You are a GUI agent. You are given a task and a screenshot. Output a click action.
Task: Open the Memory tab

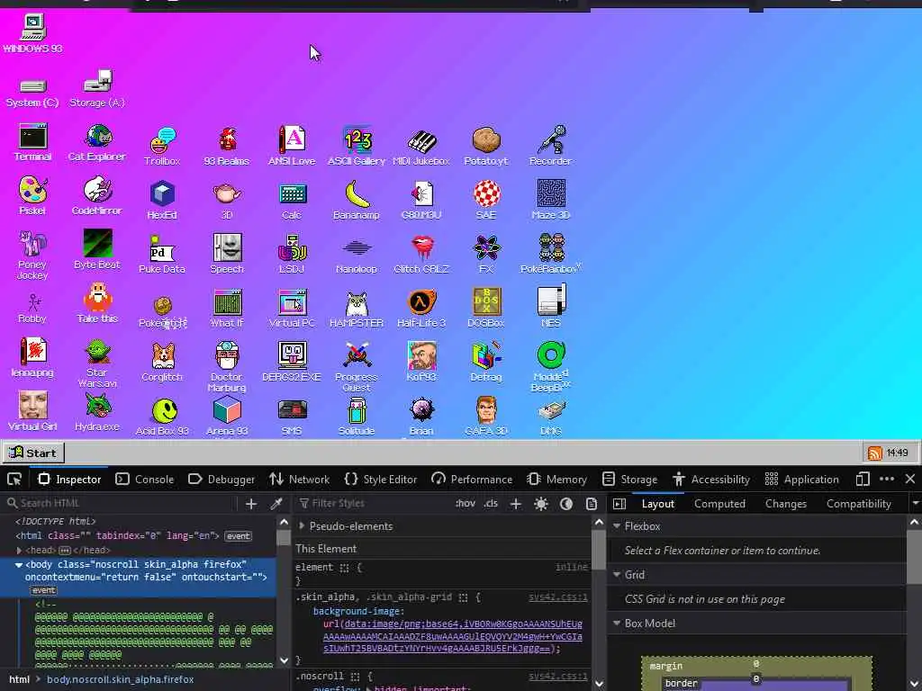[x=557, y=480]
